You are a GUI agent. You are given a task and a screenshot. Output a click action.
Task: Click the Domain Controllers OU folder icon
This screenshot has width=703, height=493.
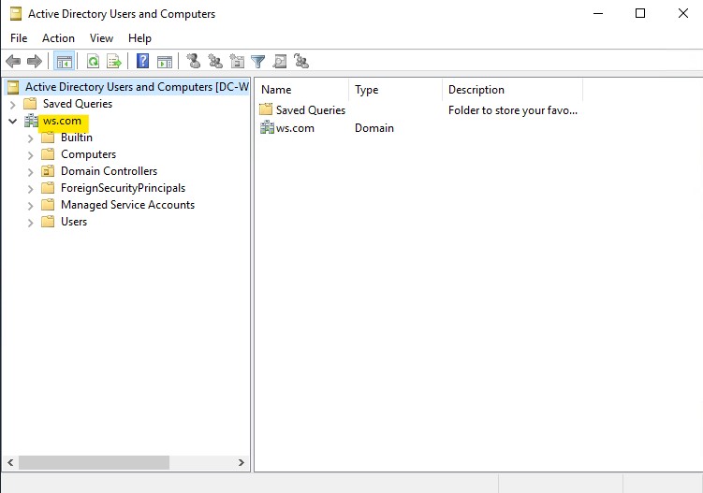coord(48,171)
